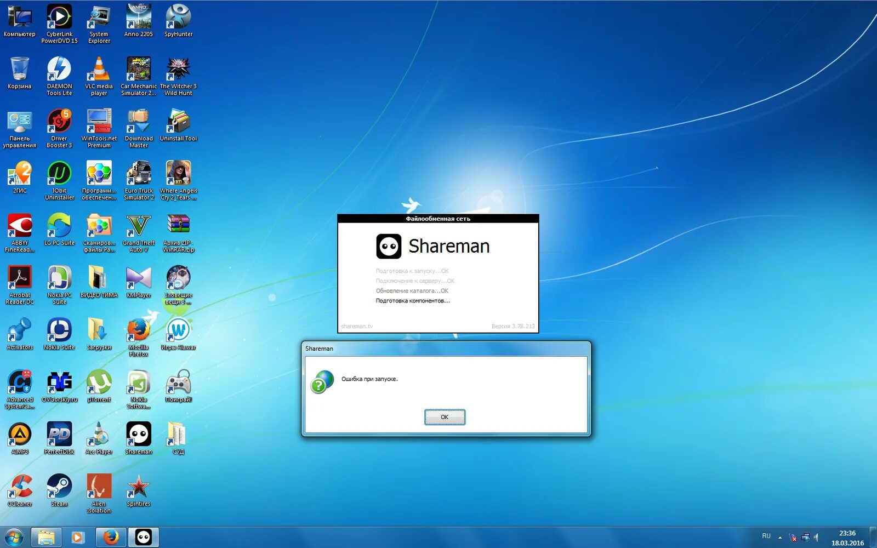Open Windows Explorer from the taskbar

[46, 538]
